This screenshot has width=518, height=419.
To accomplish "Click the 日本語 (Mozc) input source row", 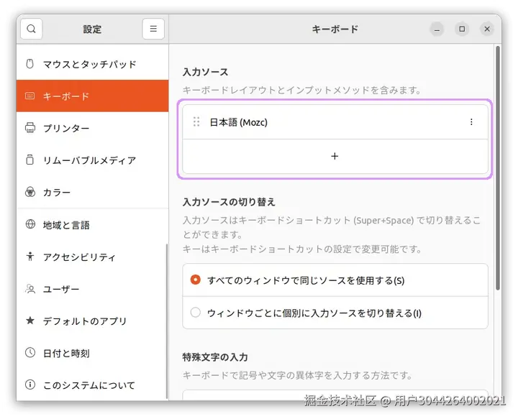I will click(x=335, y=122).
